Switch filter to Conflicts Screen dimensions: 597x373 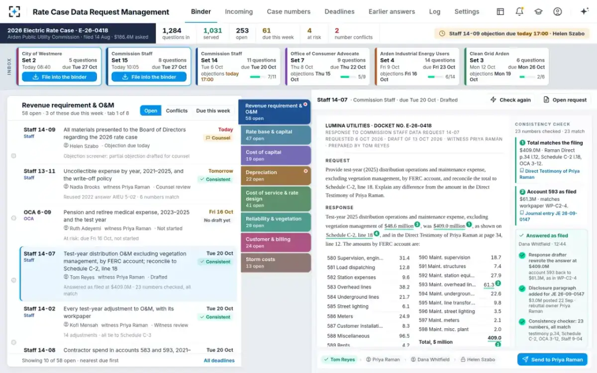(177, 111)
